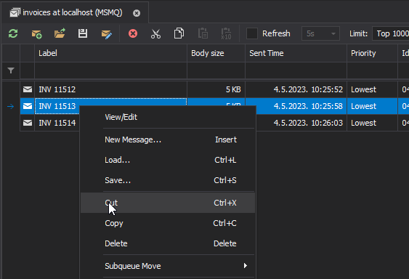The image size is (409, 279).
Task: Choose Cut from the context menu
Action: point(168,203)
